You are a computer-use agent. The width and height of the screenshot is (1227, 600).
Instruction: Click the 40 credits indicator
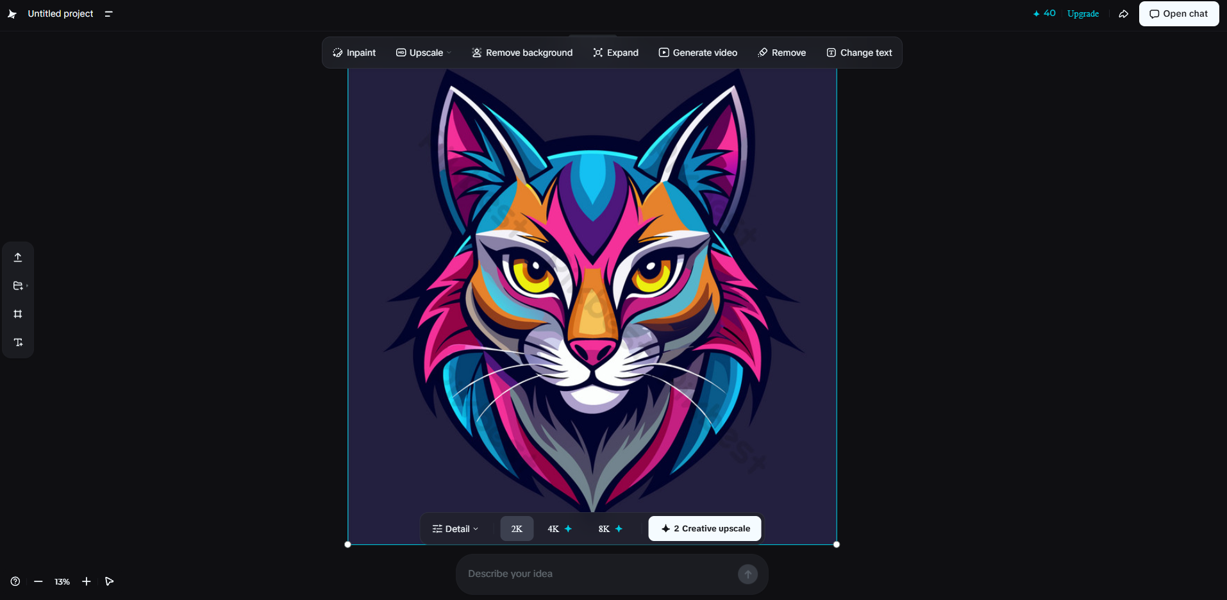point(1044,13)
